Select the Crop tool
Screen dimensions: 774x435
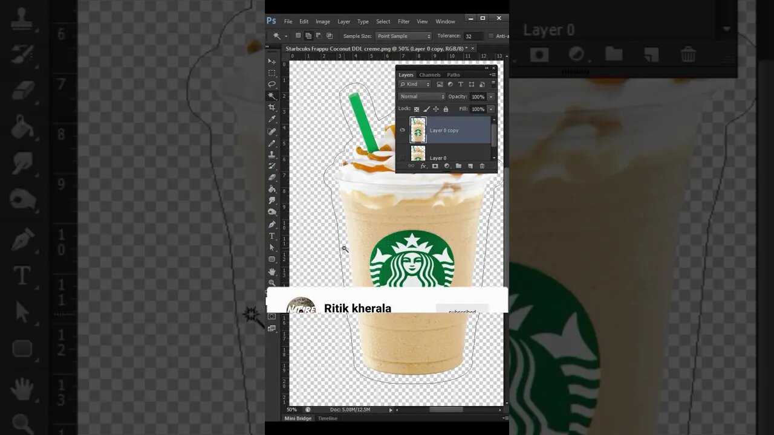pyautogui.click(x=272, y=108)
